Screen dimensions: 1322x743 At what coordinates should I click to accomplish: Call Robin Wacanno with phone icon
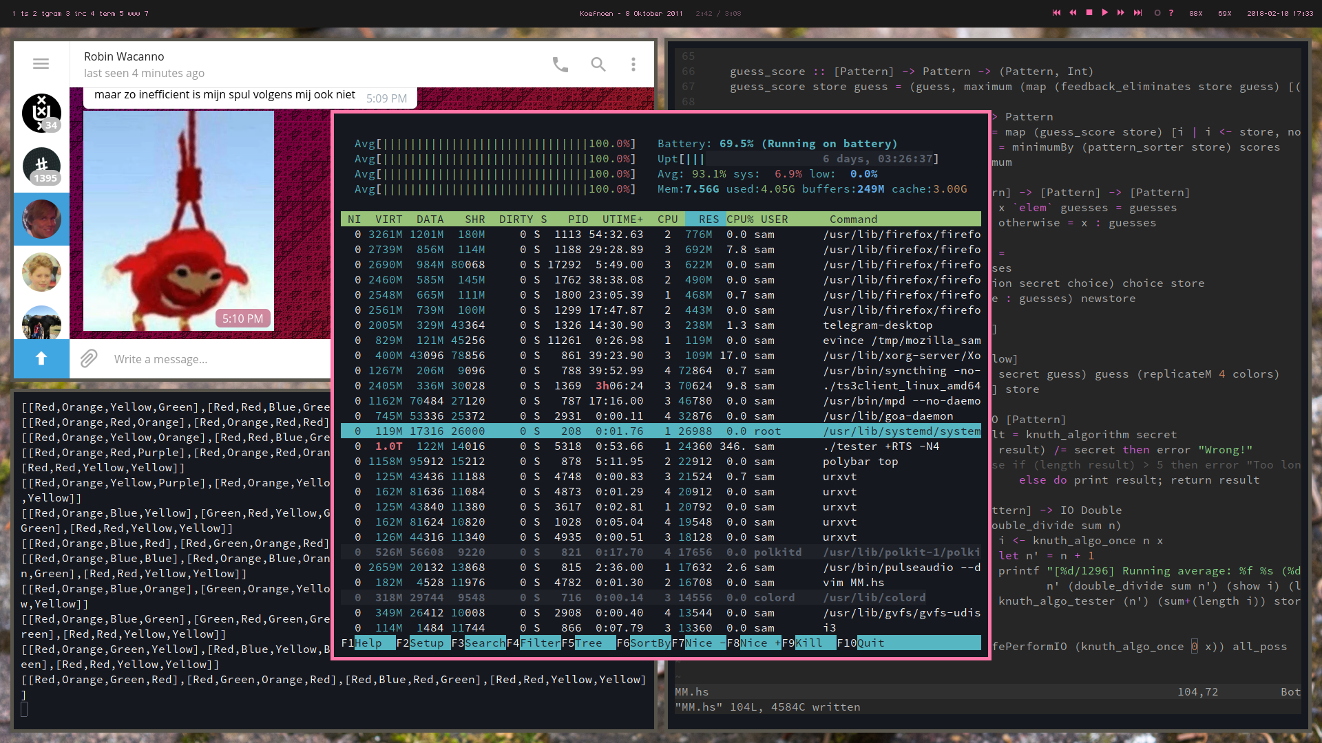coord(560,65)
